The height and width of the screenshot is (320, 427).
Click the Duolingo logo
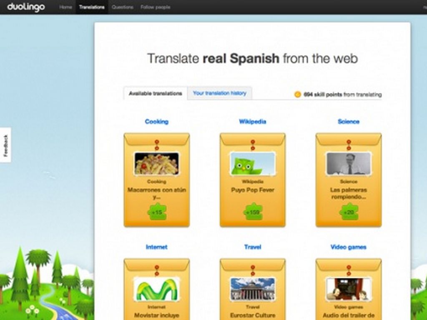tap(26, 7)
